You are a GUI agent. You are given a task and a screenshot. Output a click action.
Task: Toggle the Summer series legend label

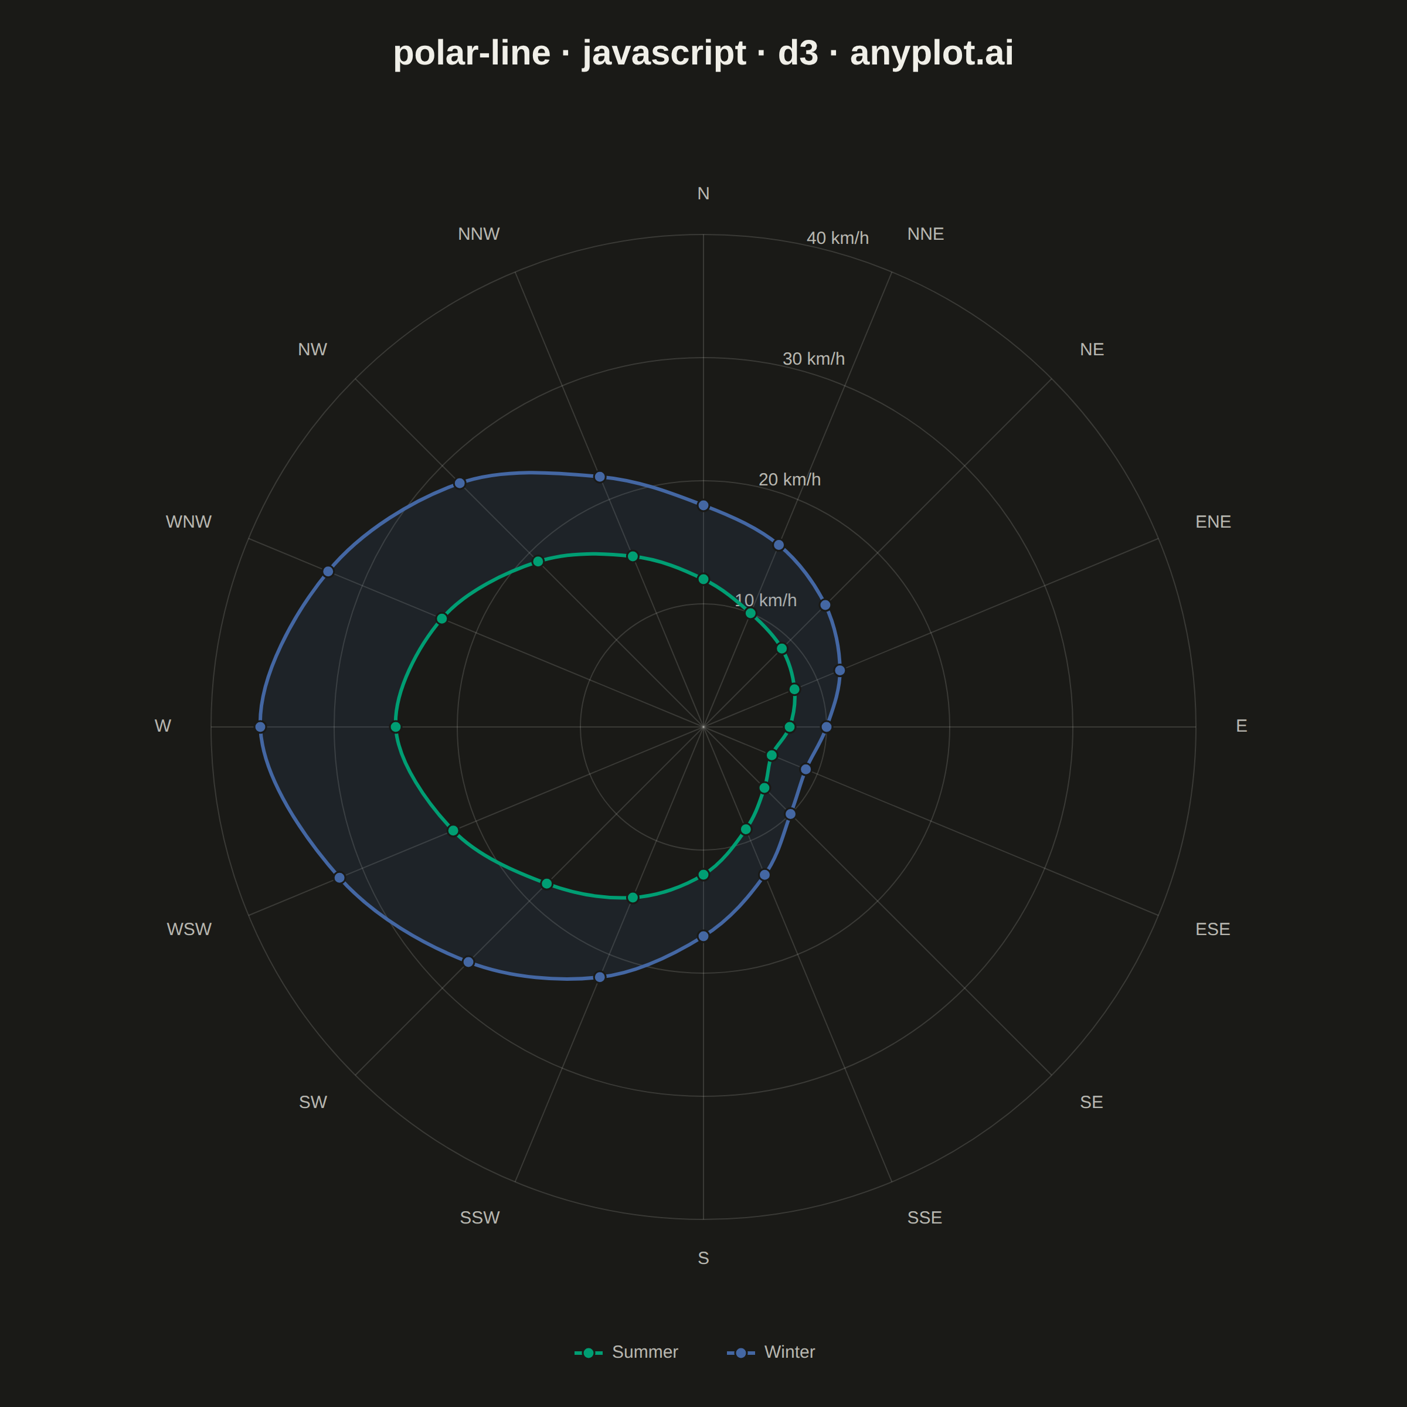click(x=644, y=1352)
